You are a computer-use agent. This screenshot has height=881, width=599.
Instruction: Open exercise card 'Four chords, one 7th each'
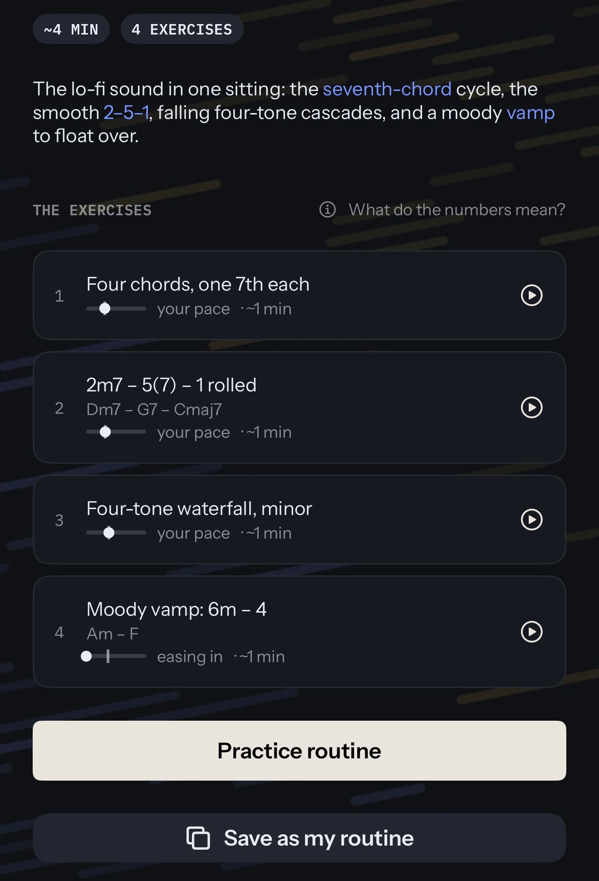click(299, 295)
